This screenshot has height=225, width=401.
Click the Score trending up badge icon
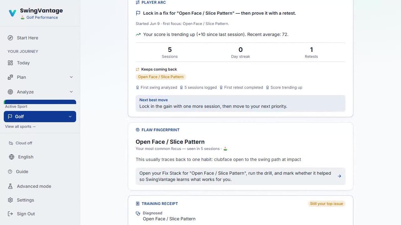pos(267,87)
